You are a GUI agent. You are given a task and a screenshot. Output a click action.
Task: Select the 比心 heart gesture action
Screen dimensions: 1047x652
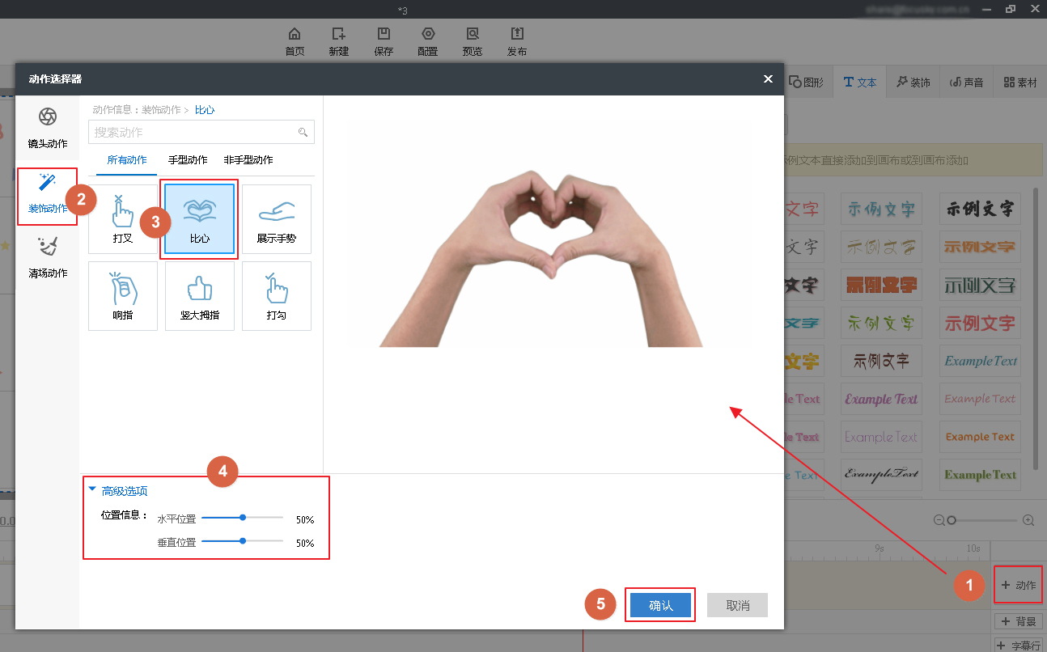199,218
